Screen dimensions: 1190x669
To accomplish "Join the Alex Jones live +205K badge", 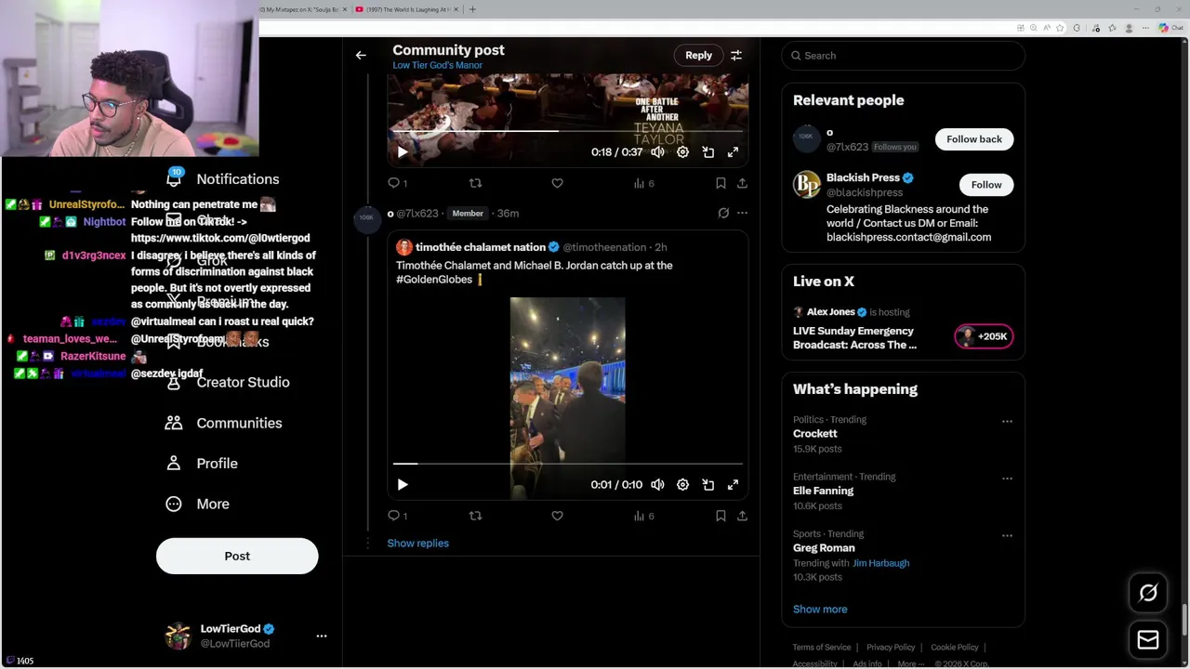I will [984, 336].
